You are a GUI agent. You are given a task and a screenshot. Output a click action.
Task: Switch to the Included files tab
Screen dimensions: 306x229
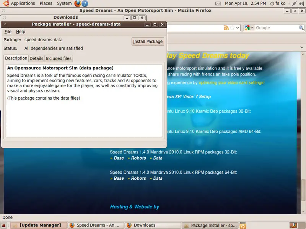pos(59,58)
